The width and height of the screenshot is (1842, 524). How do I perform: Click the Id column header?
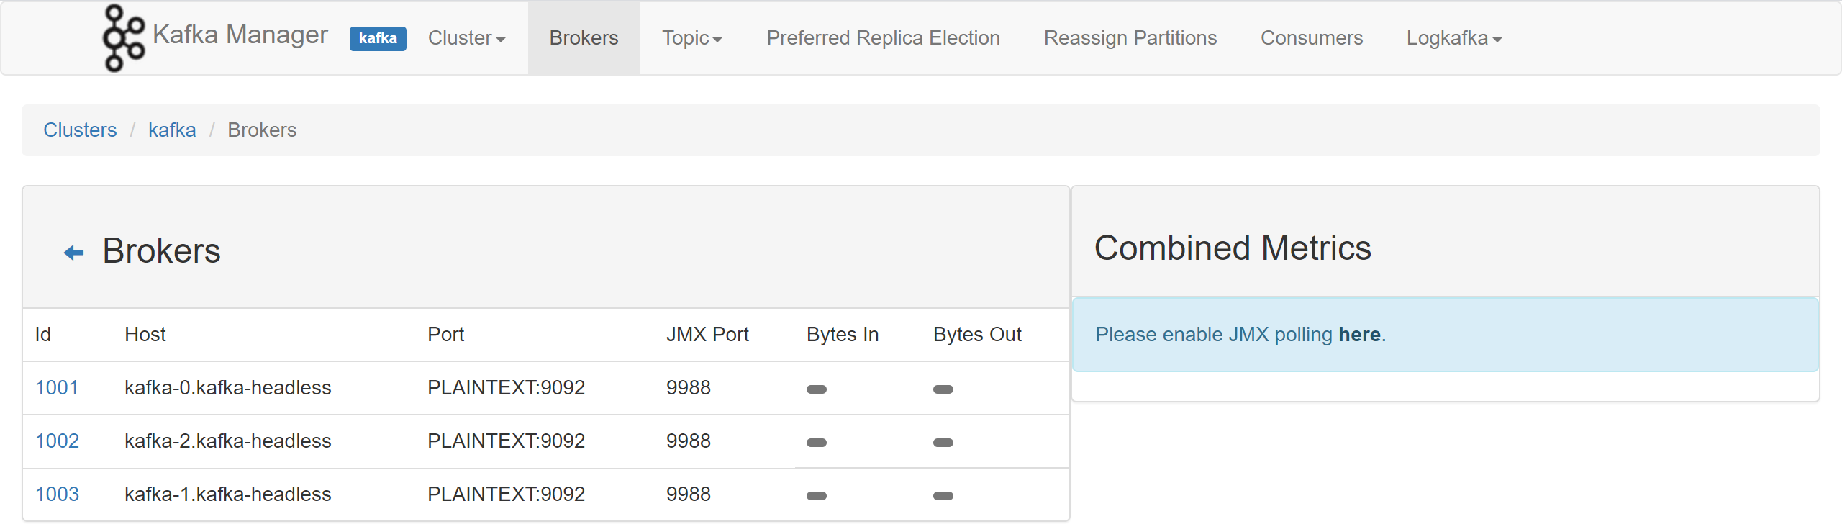42,335
